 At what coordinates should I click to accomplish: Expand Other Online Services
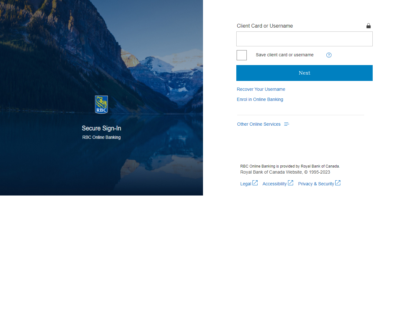click(259, 124)
